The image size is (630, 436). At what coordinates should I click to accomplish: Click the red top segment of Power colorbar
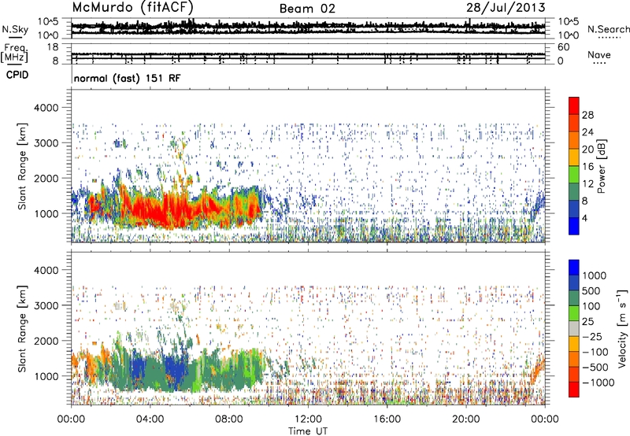574,106
